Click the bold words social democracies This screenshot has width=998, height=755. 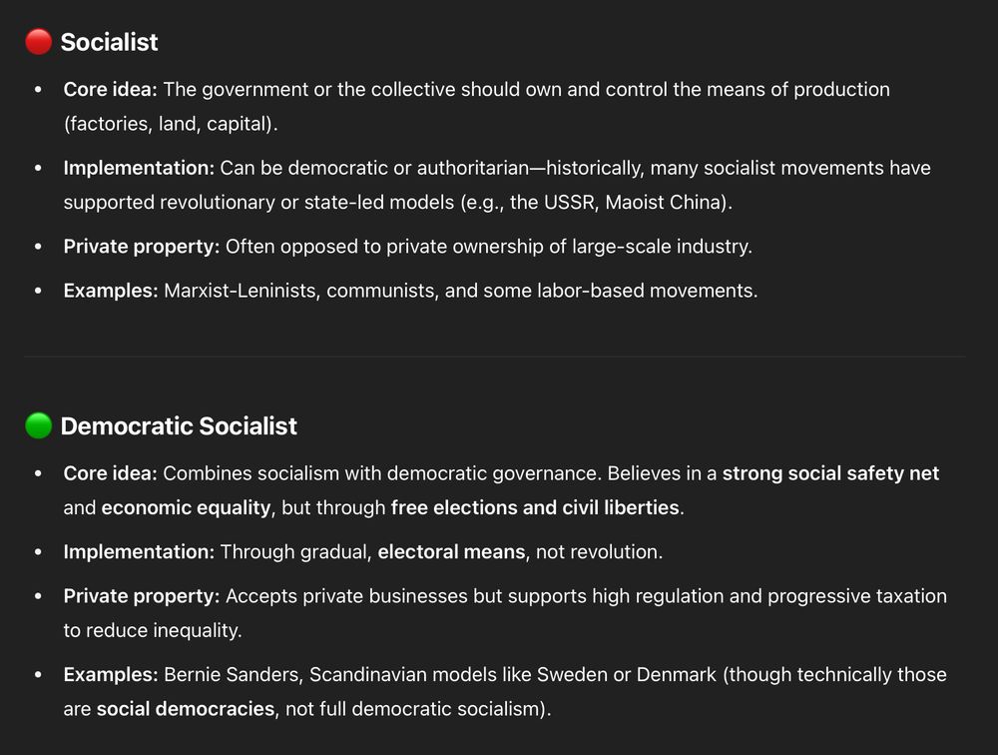(186, 708)
